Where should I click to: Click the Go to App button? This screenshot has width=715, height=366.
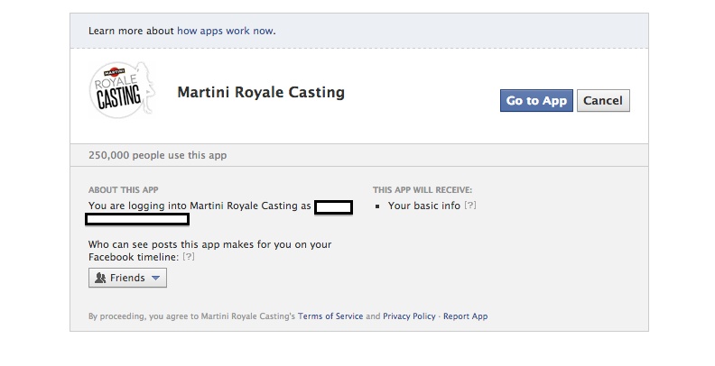pos(536,101)
